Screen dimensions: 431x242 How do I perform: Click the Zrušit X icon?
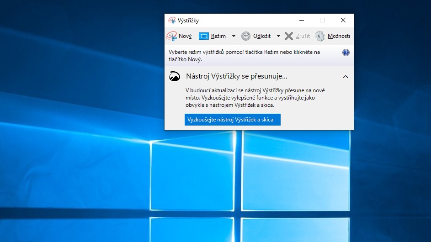(x=289, y=36)
